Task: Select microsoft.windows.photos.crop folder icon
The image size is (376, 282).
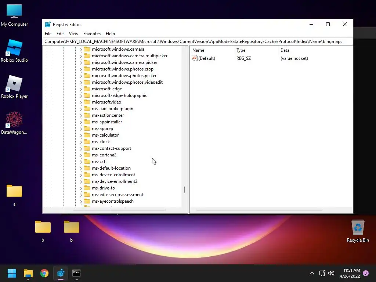Action: pos(87,69)
